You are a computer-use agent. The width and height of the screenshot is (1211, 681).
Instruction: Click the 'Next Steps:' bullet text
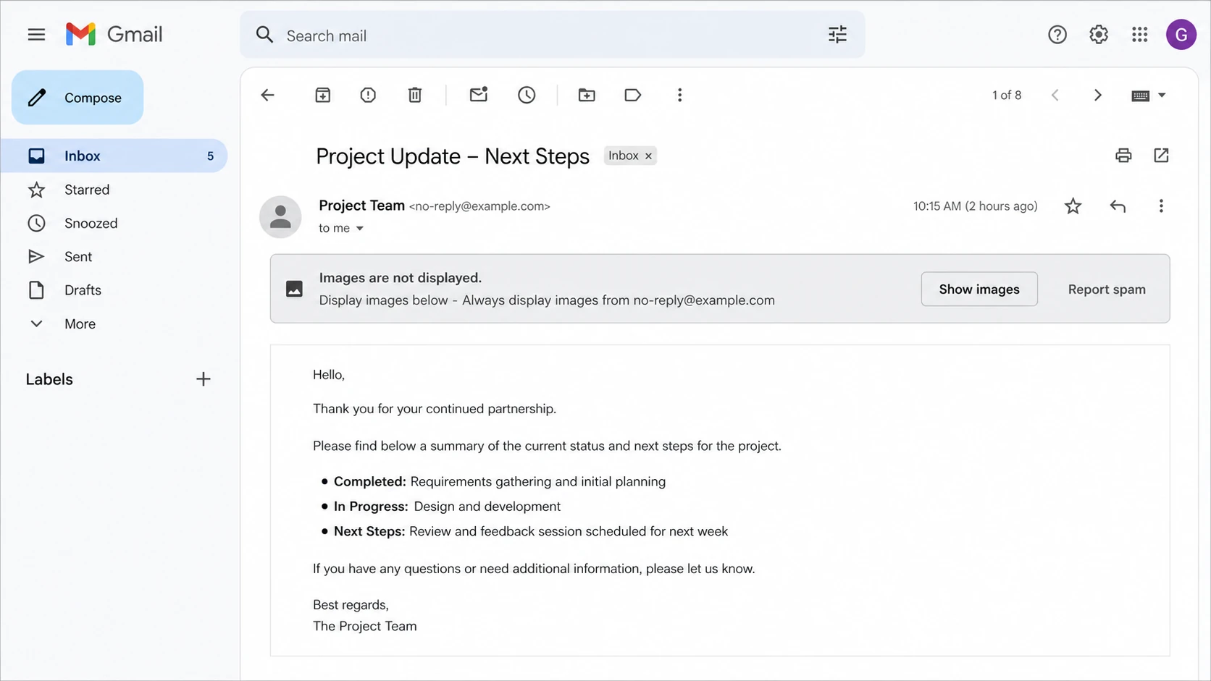[x=369, y=532]
